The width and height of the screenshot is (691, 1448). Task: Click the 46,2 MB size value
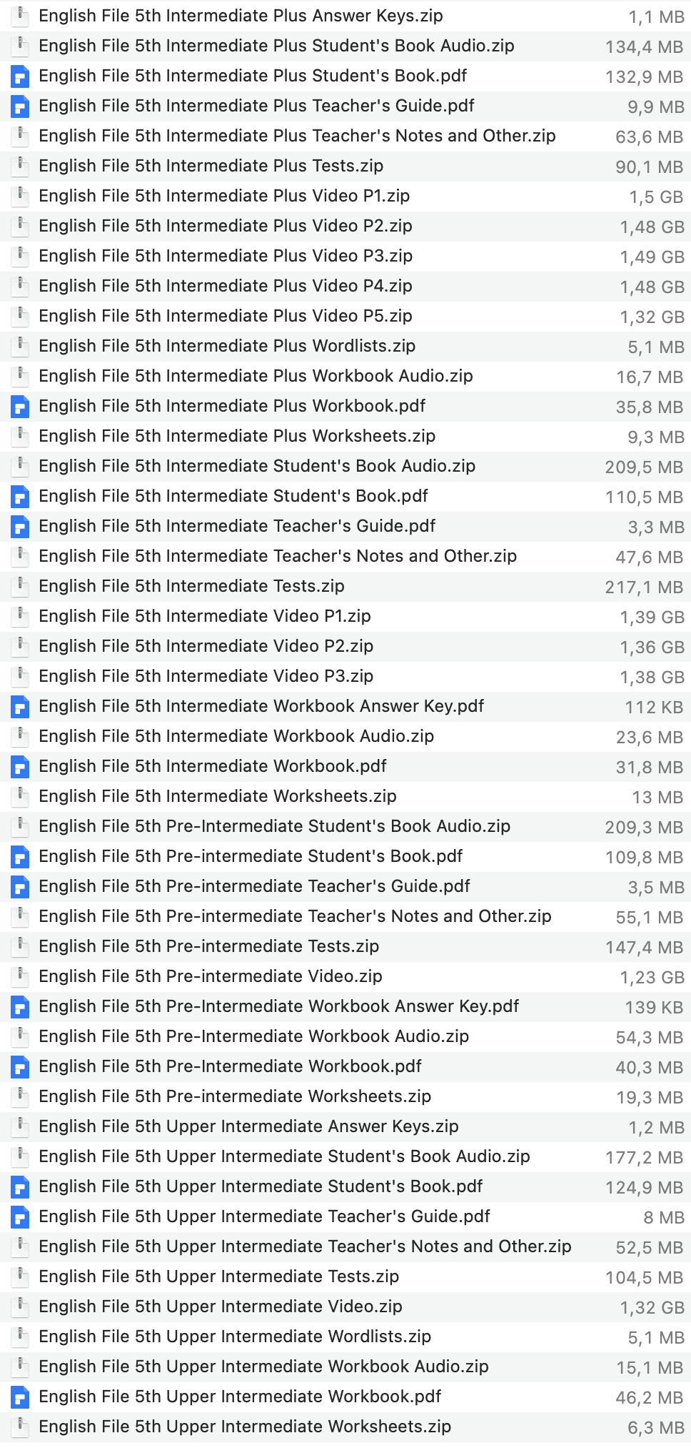coord(650,1398)
